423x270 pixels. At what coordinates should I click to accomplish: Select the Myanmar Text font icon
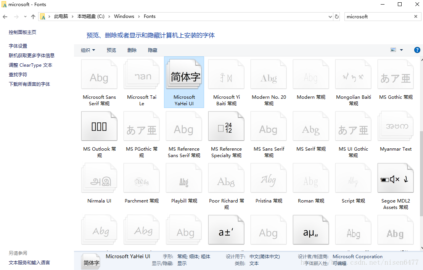tap(396, 126)
